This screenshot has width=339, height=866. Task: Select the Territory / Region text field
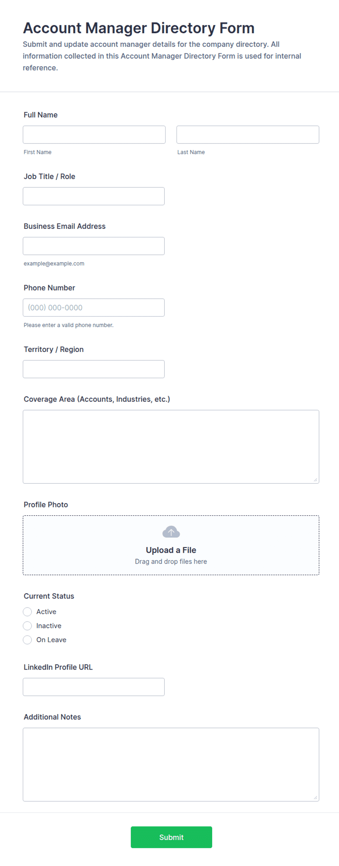point(94,369)
